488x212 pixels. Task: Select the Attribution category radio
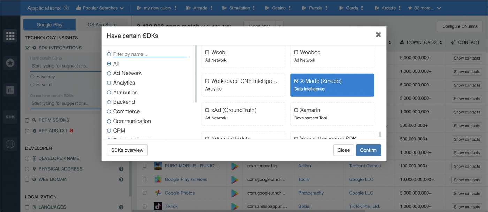[x=109, y=92]
